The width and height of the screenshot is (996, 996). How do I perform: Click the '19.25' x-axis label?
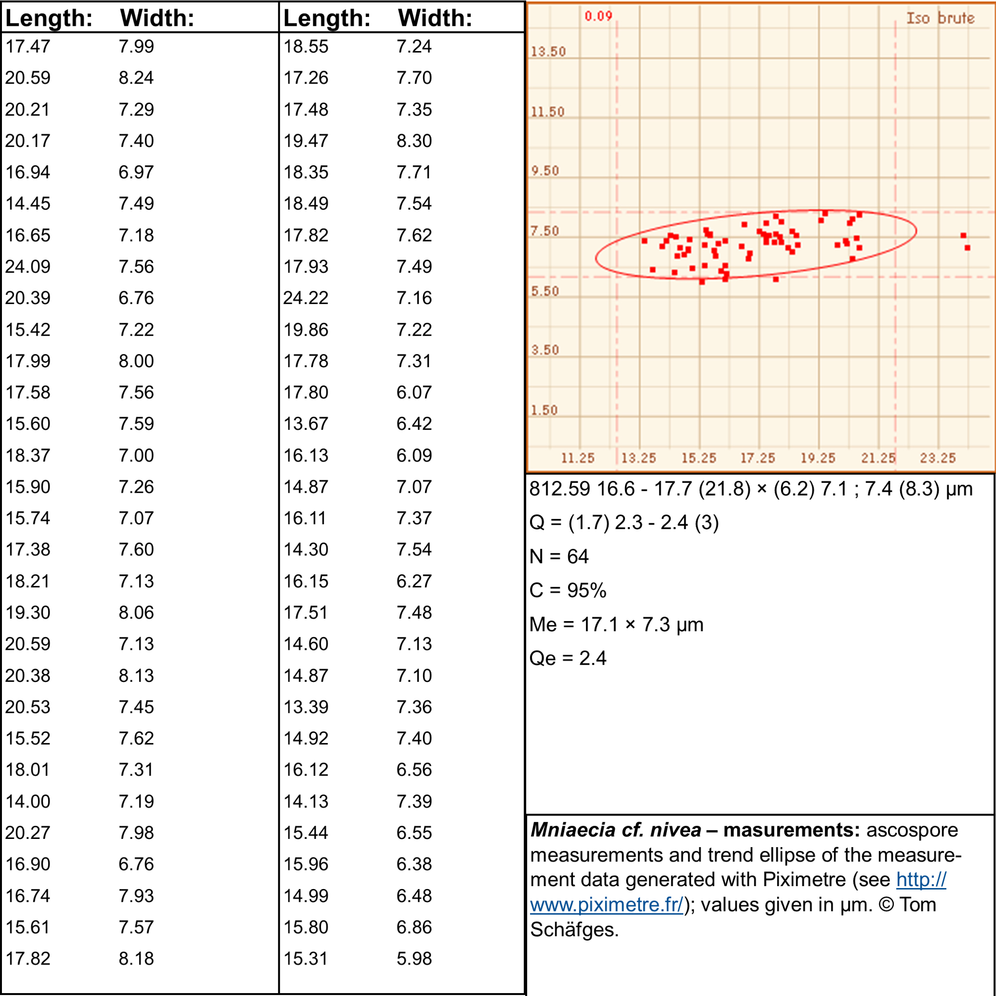coord(818,458)
